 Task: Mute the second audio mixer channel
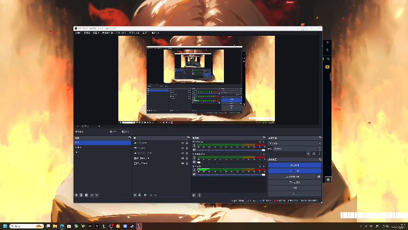(x=194, y=162)
